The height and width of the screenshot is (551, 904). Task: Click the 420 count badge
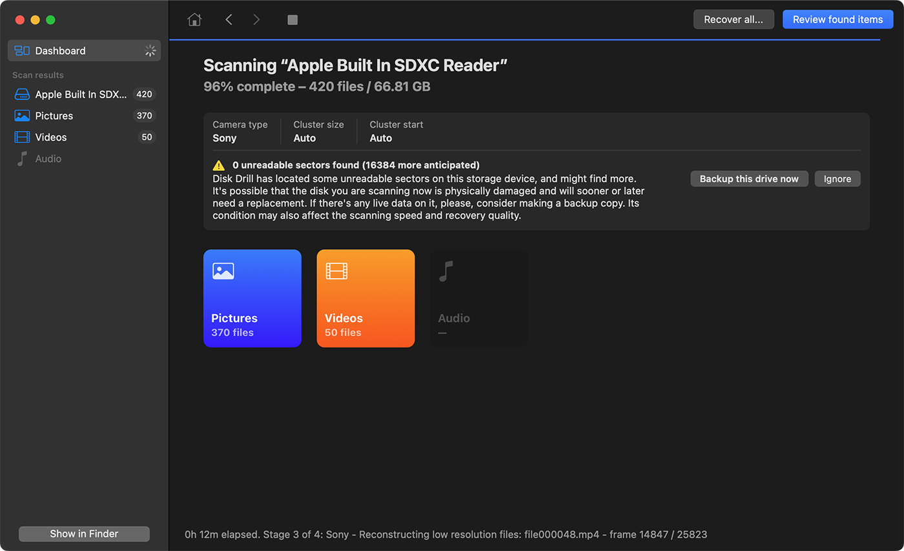click(x=144, y=94)
